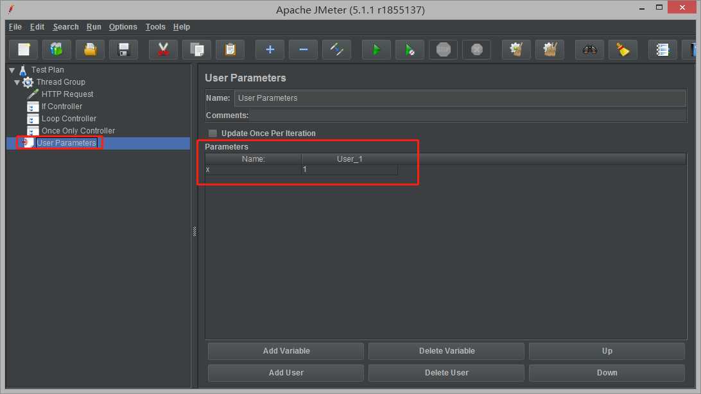Open the Function Helper list icon

(x=662, y=49)
